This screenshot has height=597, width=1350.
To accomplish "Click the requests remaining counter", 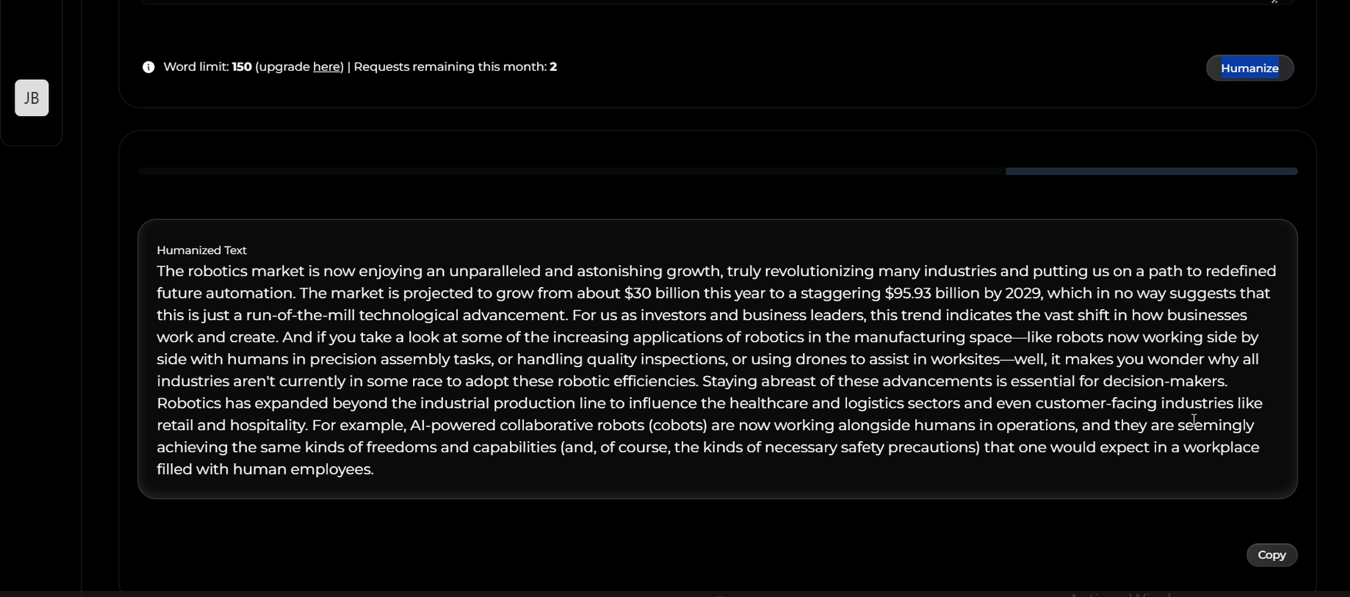I will [x=454, y=67].
